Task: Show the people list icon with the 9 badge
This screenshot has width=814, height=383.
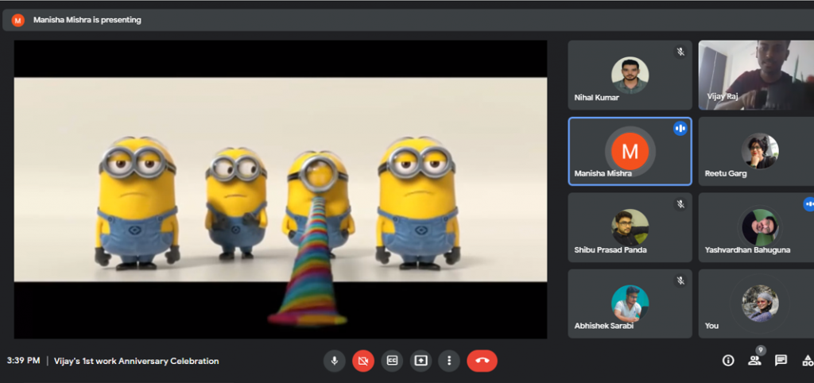Action: [754, 360]
